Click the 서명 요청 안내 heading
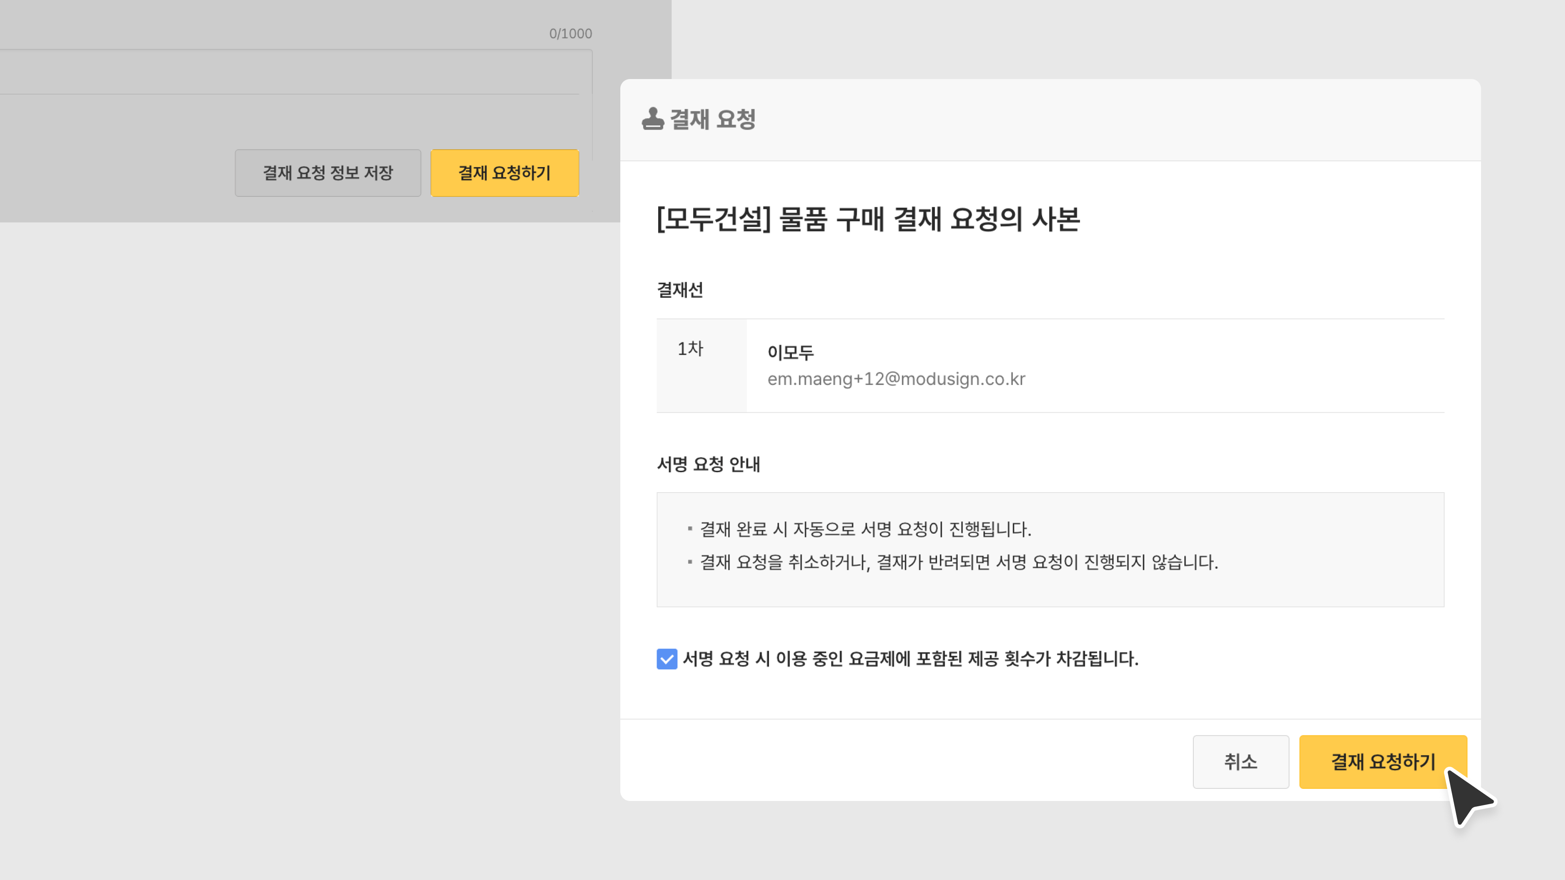 [x=708, y=464]
